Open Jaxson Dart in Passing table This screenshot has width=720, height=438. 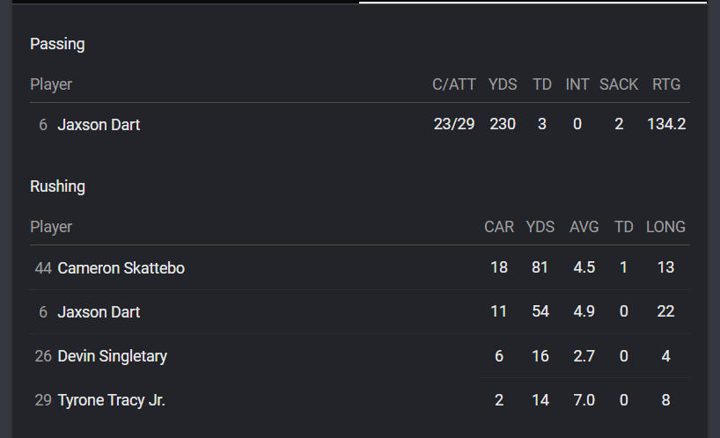tap(99, 124)
